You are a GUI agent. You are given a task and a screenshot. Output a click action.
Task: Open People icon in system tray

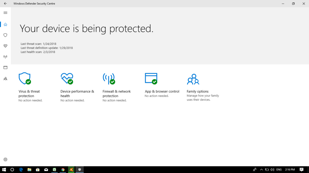click(x=255, y=170)
